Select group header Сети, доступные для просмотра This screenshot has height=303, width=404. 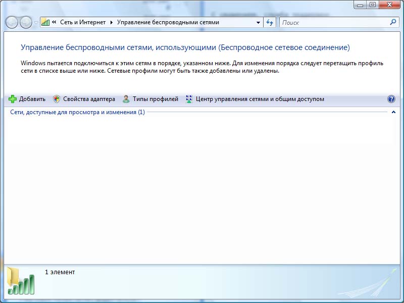77,112
